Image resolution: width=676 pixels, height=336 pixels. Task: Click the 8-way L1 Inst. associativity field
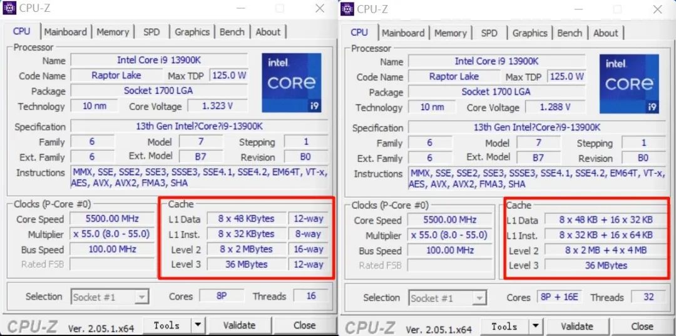308,234
